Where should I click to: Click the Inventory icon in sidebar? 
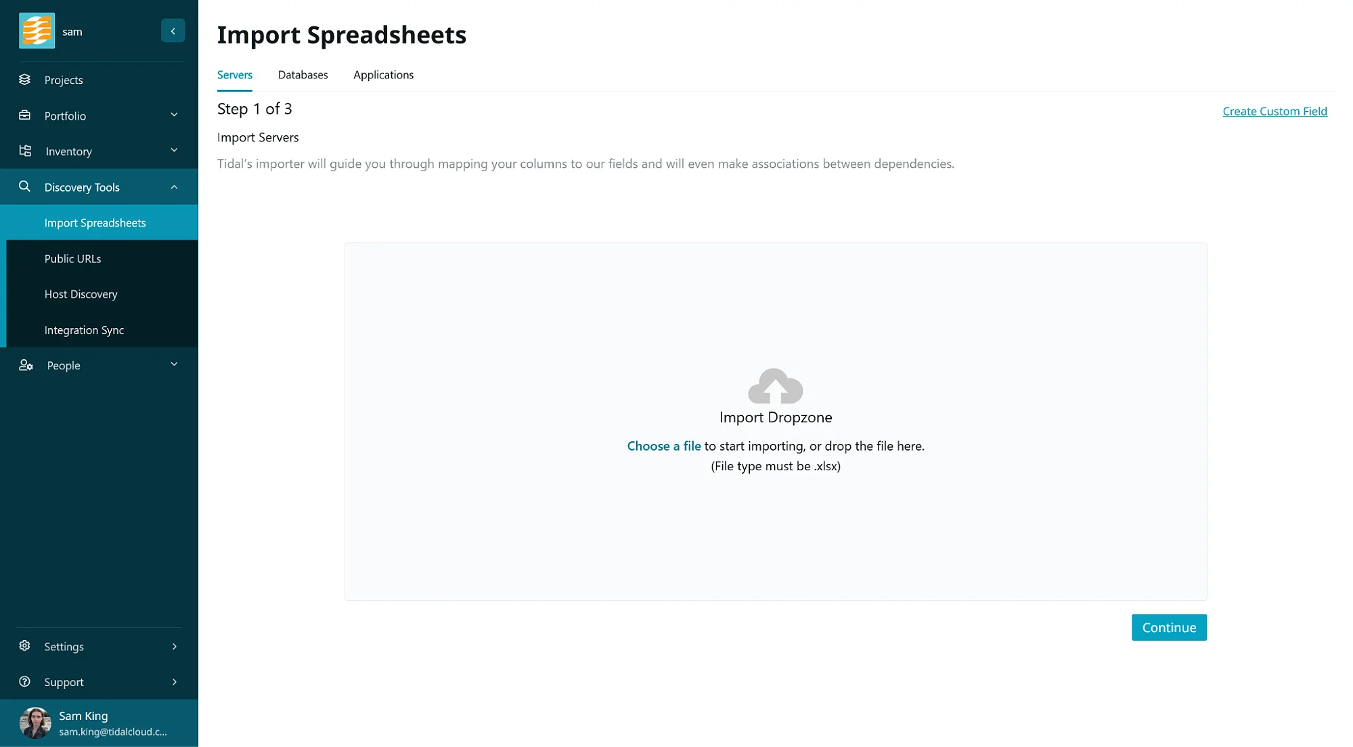tap(25, 150)
